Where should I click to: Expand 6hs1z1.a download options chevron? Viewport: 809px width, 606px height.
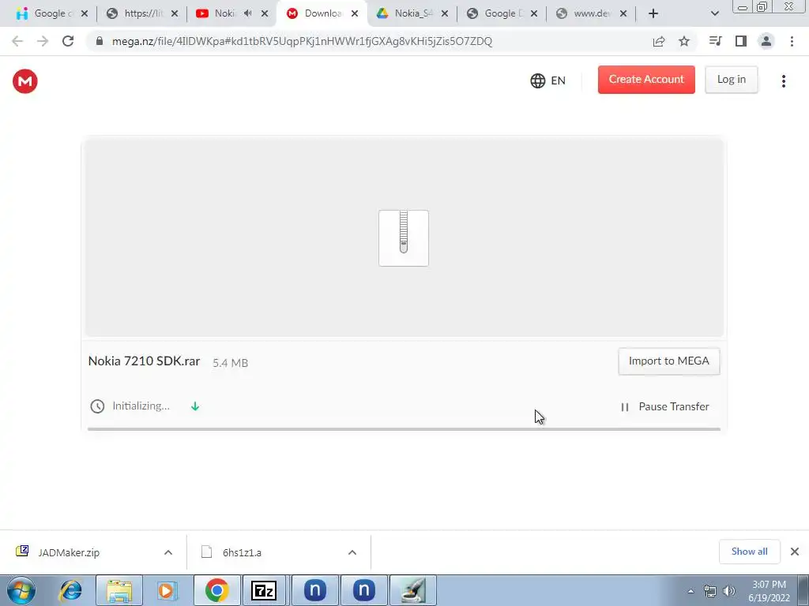(x=352, y=552)
